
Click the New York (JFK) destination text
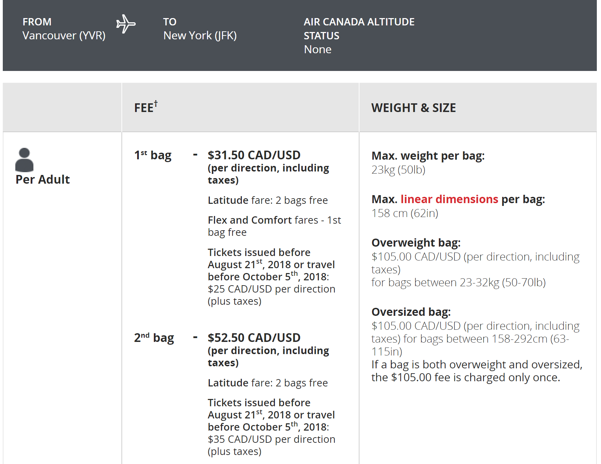(x=200, y=35)
